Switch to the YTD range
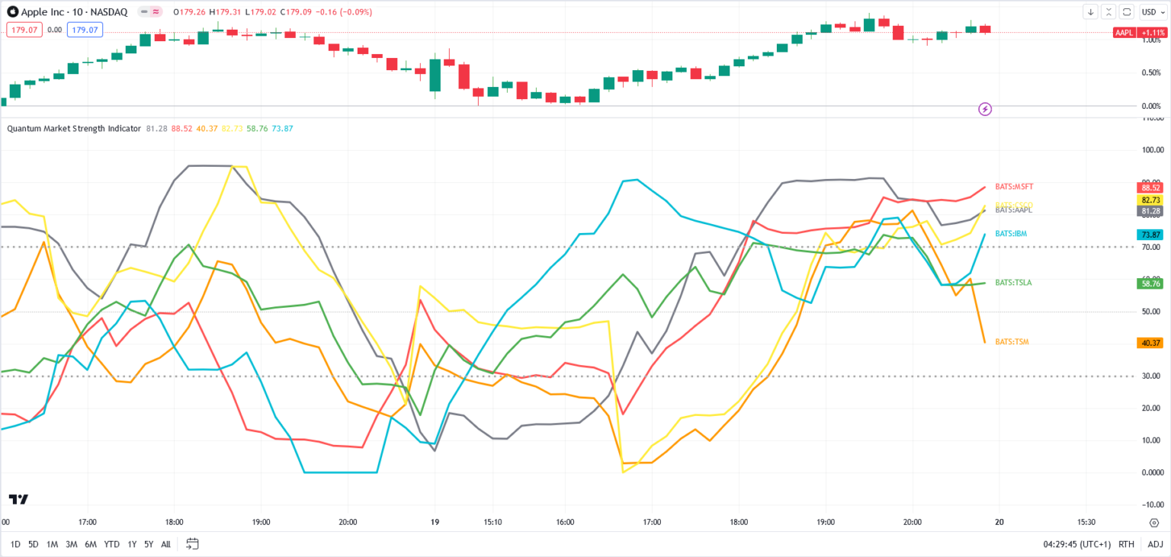 (111, 544)
